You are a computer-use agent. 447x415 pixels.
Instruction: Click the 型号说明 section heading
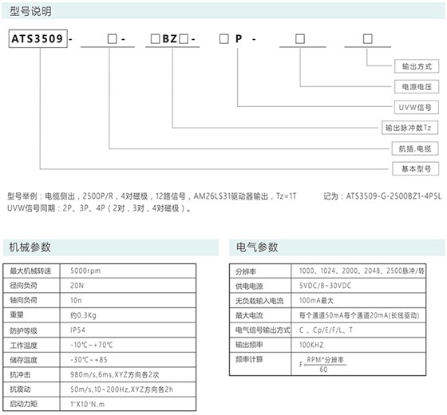coord(31,11)
